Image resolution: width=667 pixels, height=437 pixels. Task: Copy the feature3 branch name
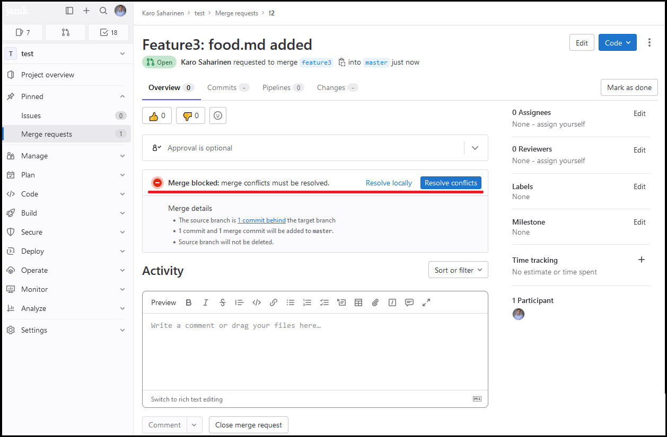click(x=341, y=63)
